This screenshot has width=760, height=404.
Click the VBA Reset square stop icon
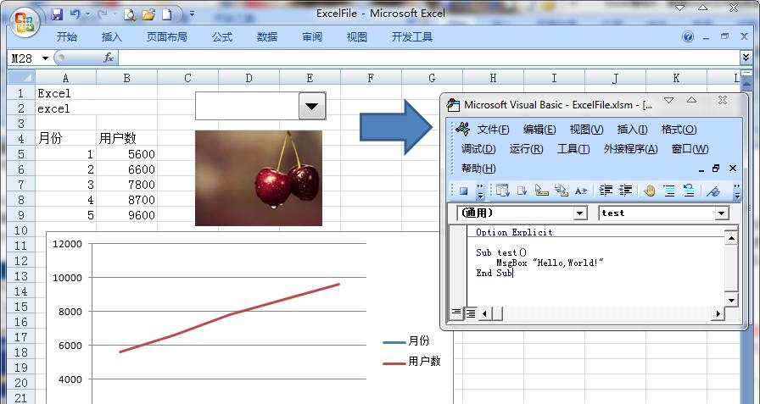pyautogui.click(x=463, y=191)
